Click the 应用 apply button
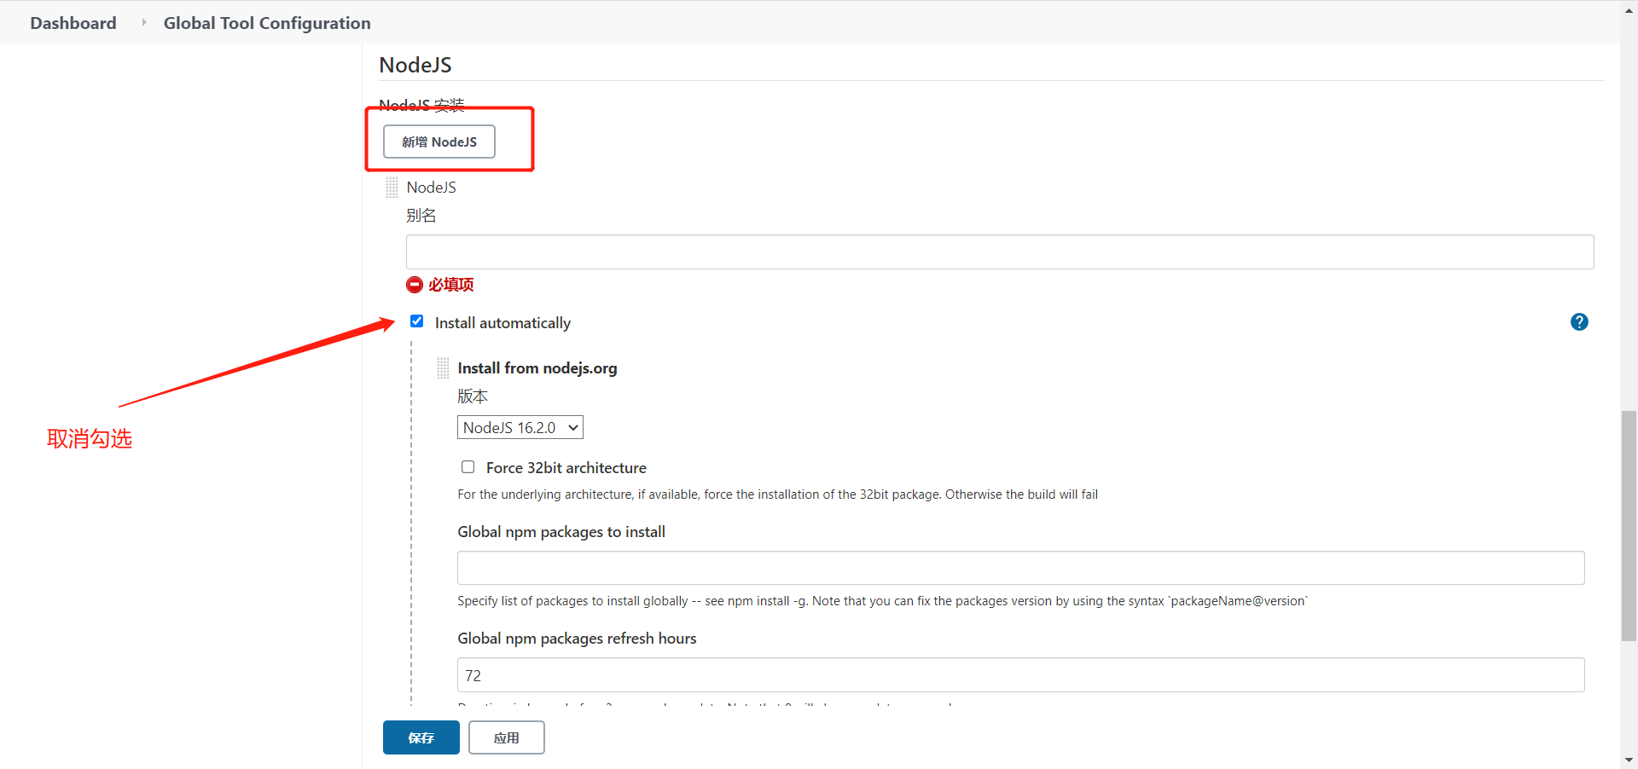1638x769 pixels. (507, 737)
